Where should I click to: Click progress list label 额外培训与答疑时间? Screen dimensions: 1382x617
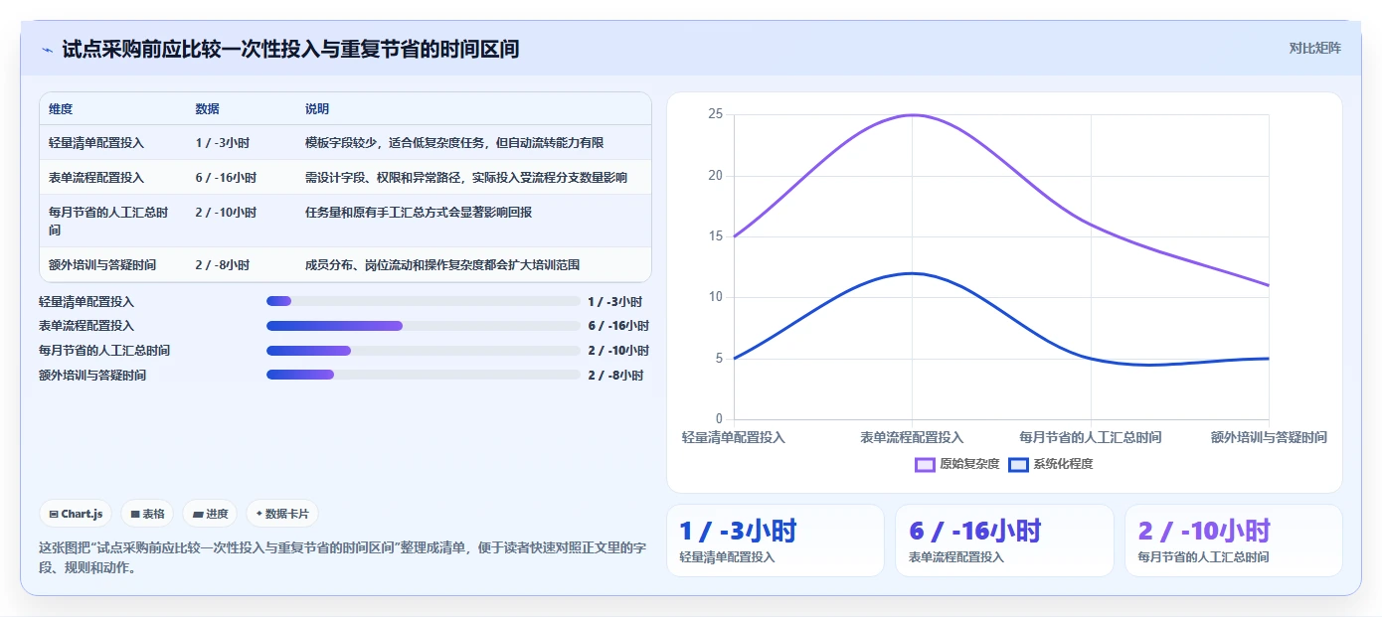[92, 375]
